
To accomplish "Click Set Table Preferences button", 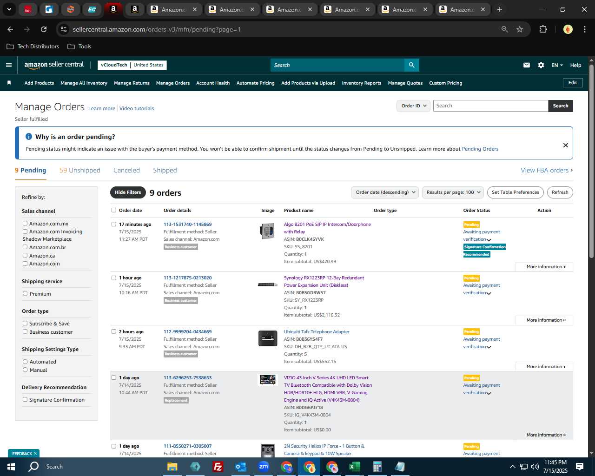I will [516, 192].
